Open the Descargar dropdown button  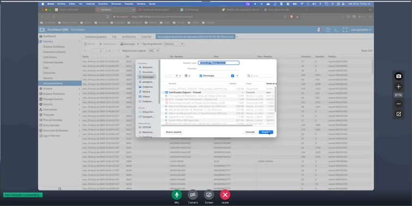click(129, 44)
